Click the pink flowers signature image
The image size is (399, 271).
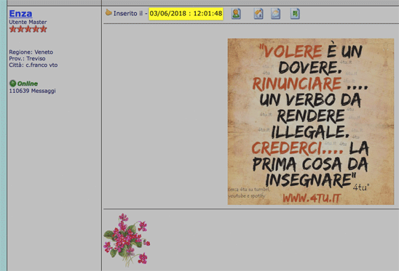[x=127, y=240]
